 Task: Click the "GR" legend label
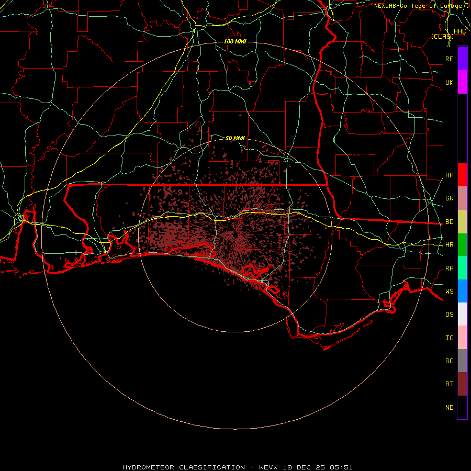pos(449,198)
